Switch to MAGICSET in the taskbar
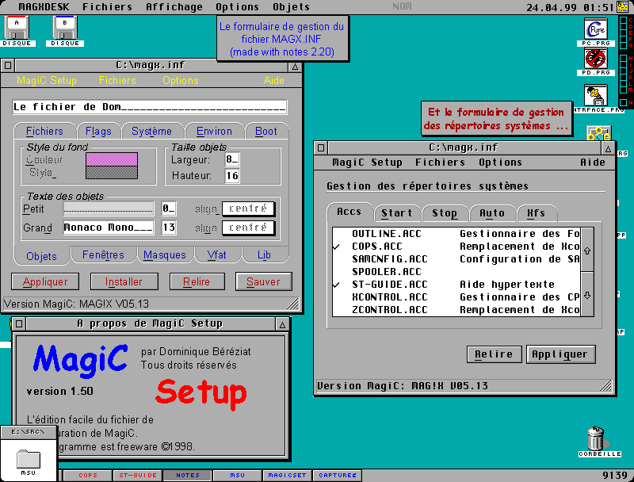The width and height of the screenshot is (634, 482). (287, 476)
